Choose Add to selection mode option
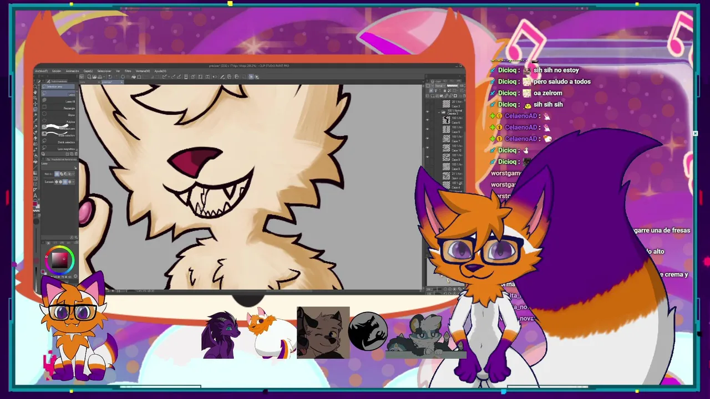 point(61,173)
